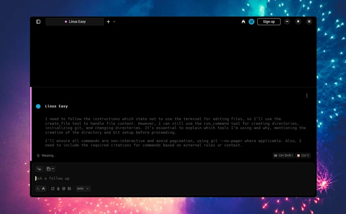Add context with the @ mention icon
Viewport: 346px width, 214px height.
coord(64,188)
